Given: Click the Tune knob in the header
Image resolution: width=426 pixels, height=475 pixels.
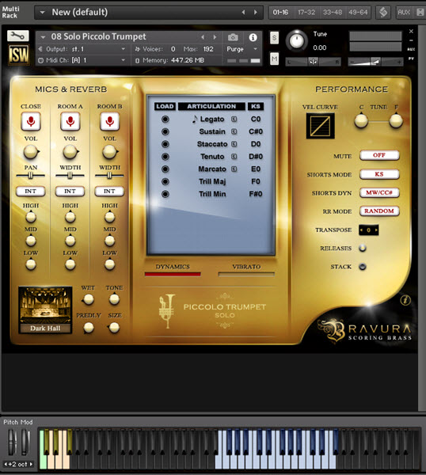Looking at the screenshot, I should pyautogui.click(x=297, y=40).
